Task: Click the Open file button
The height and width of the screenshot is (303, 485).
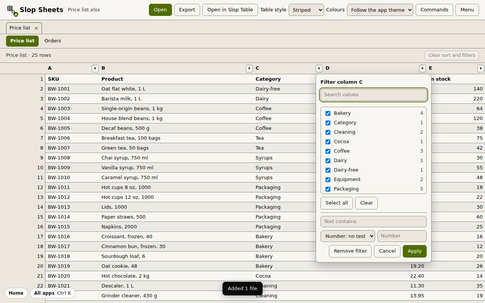Action: tap(160, 10)
